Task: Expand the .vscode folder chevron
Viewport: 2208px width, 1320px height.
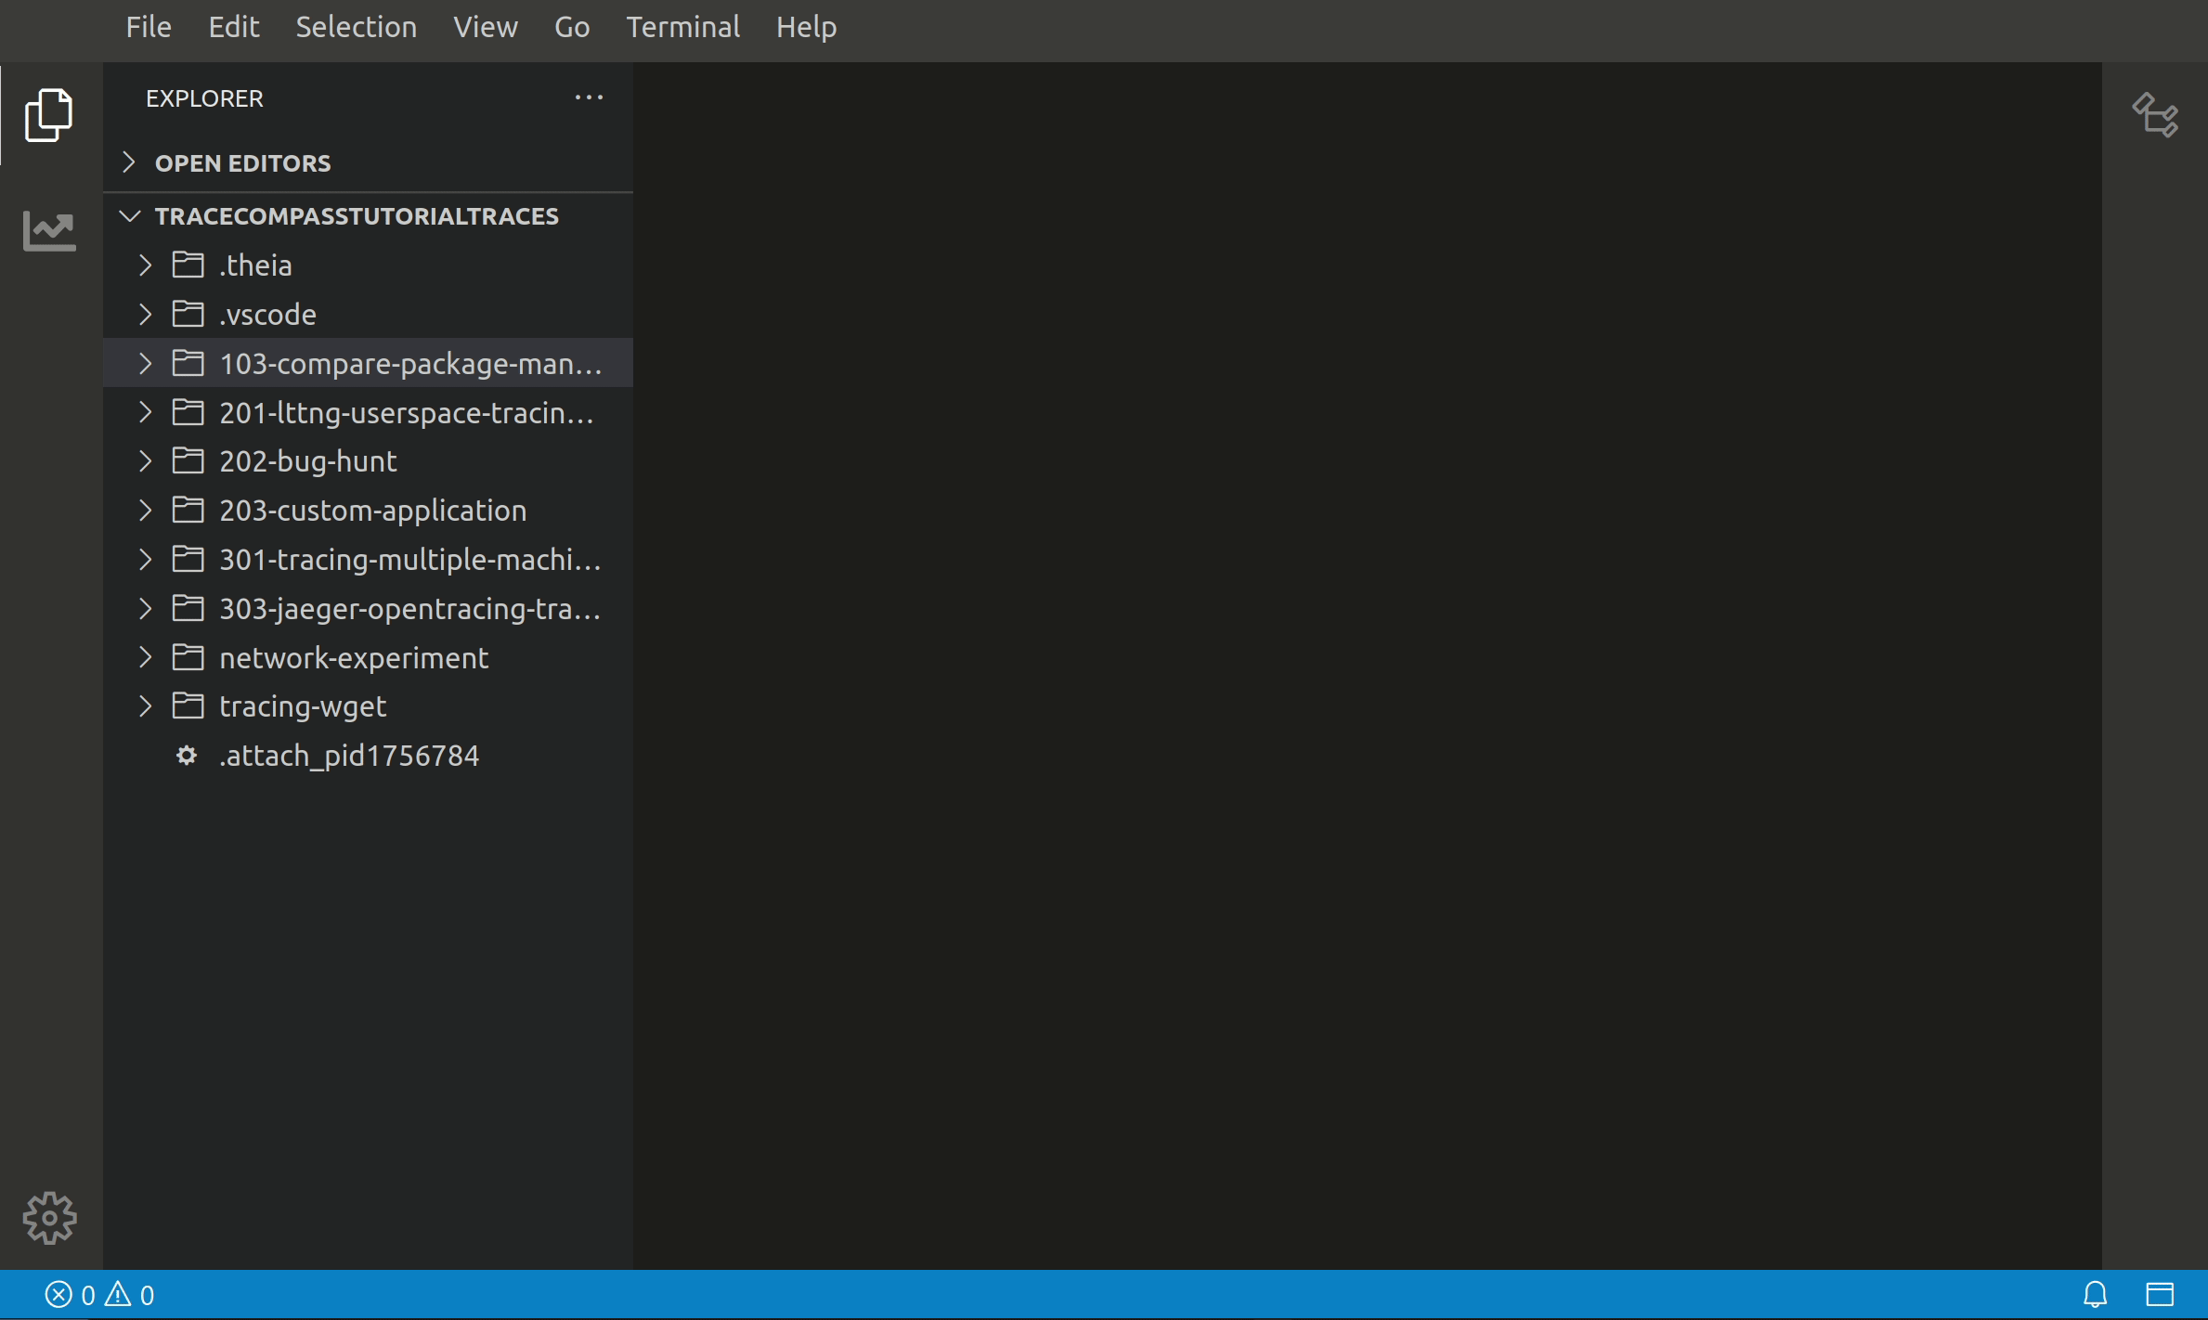Action: click(145, 314)
